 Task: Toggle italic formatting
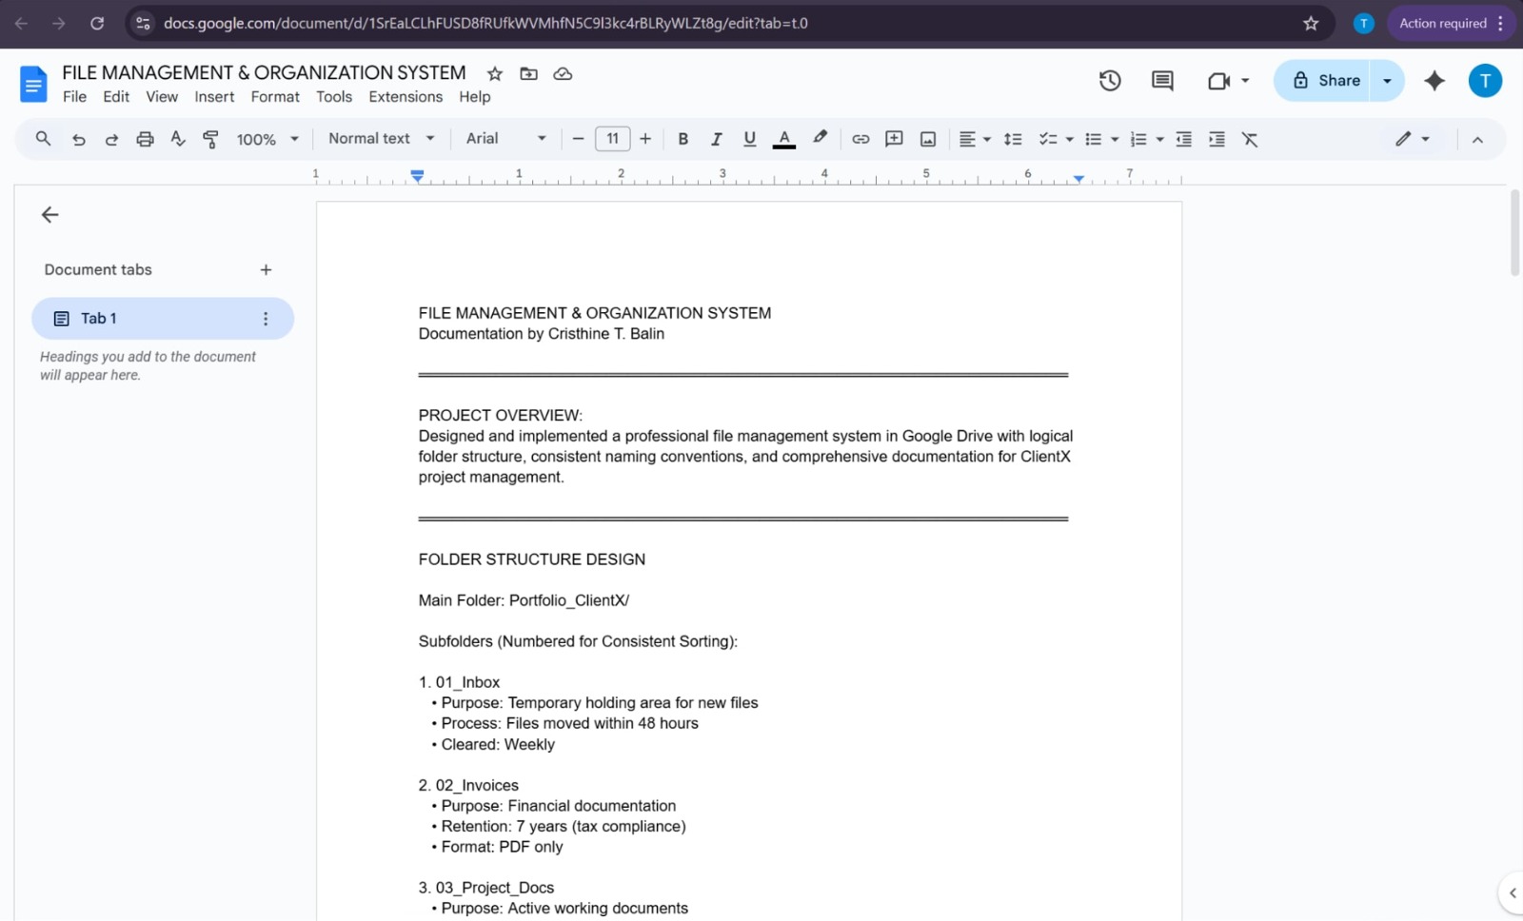tap(716, 139)
